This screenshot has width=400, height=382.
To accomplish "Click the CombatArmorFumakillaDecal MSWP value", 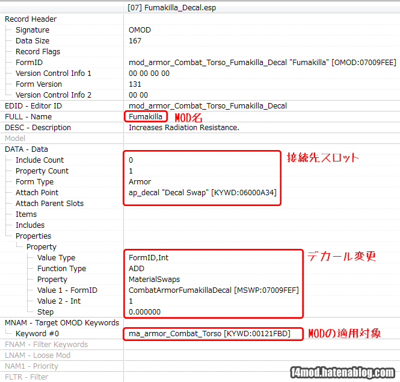I will [214, 290].
